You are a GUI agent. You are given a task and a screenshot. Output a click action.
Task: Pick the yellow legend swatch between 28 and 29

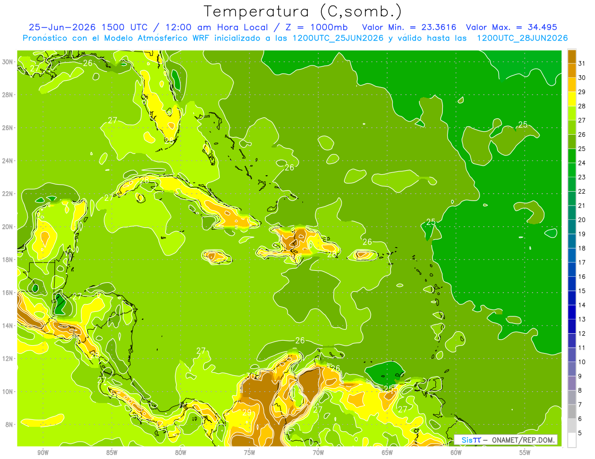572,99
